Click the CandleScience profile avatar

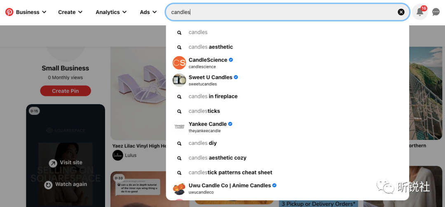179,63
